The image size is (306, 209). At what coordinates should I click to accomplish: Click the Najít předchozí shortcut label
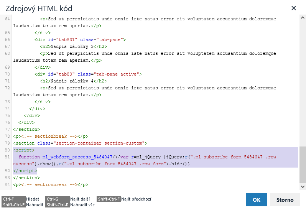136,199
